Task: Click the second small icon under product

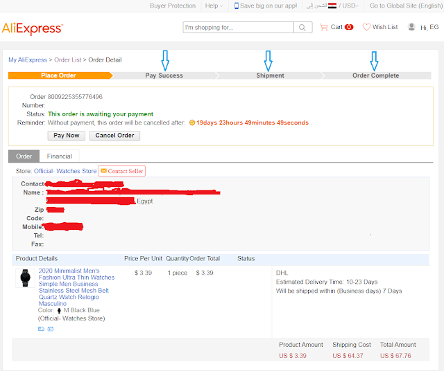Action: click(x=51, y=329)
